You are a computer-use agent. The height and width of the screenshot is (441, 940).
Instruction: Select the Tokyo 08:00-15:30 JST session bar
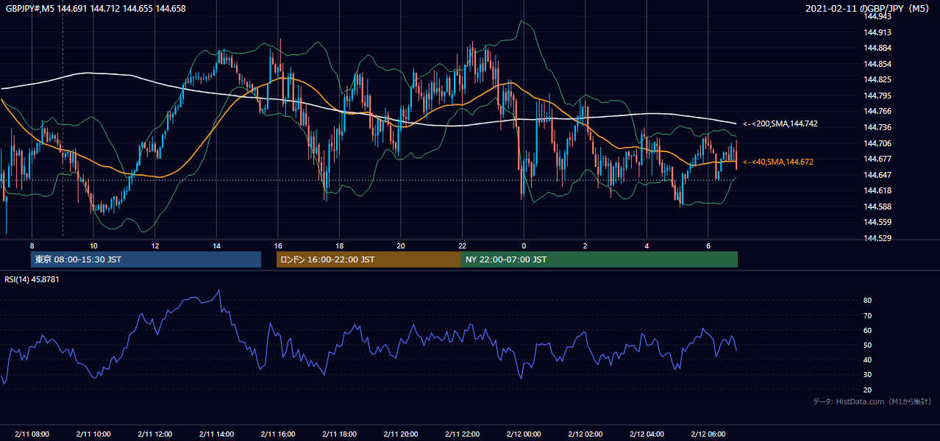click(146, 259)
